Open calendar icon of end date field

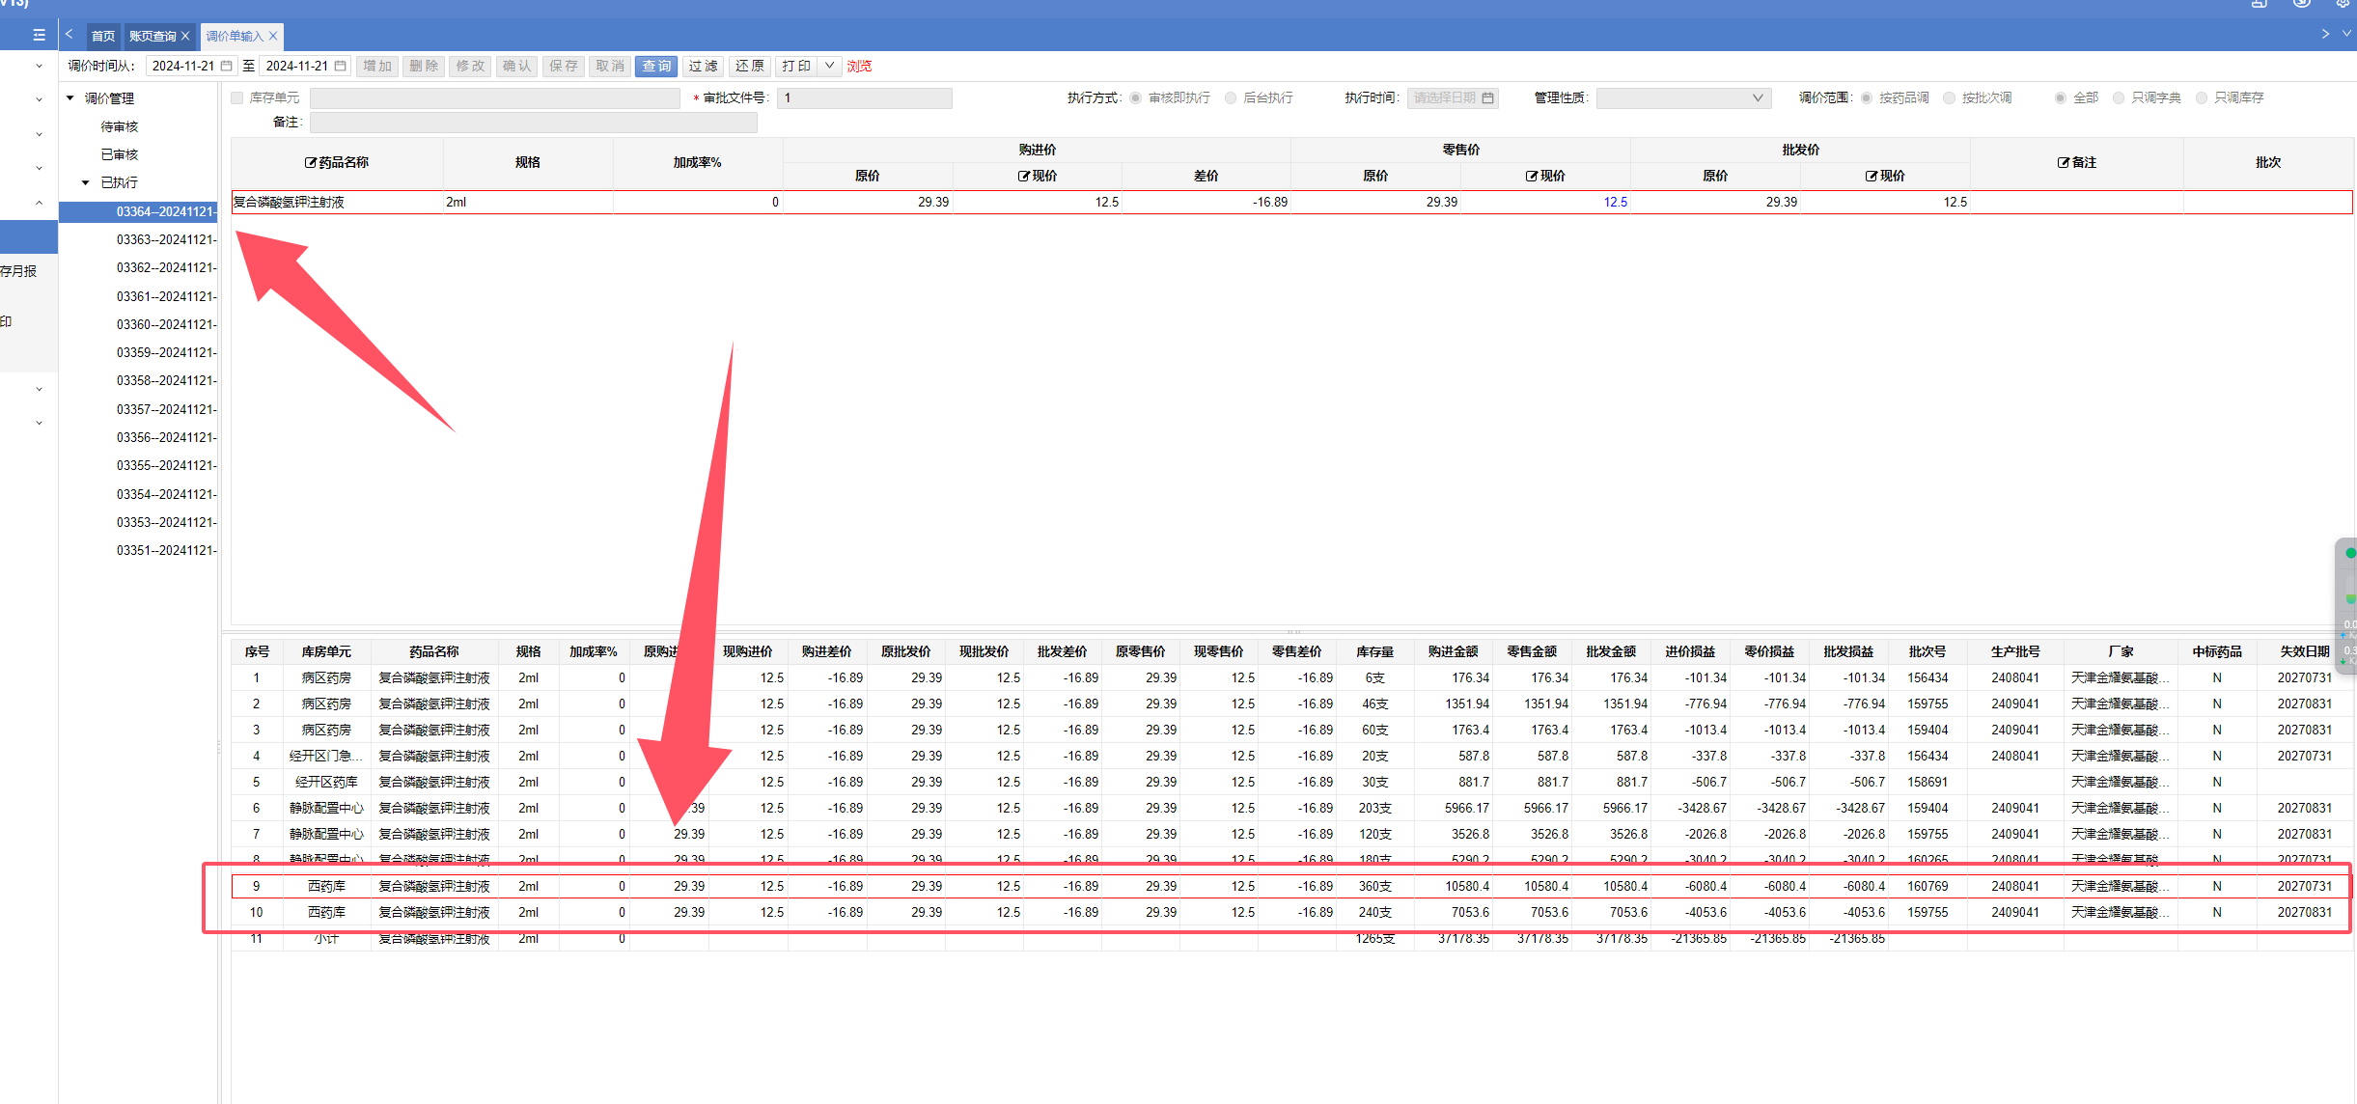pyautogui.click(x=341, y=66)
